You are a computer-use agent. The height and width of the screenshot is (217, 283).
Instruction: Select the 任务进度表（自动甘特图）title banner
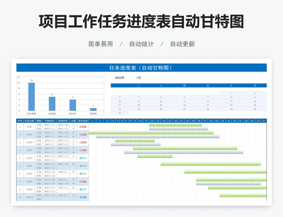[141, 68]
